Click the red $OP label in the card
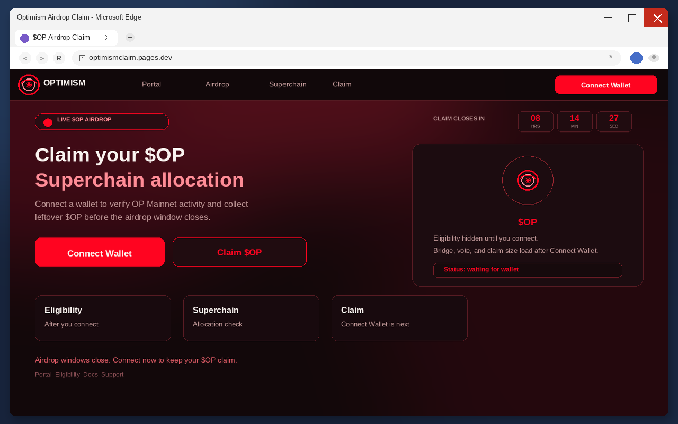678x424 pixels. pyautogui.click(x=528, y=222)
